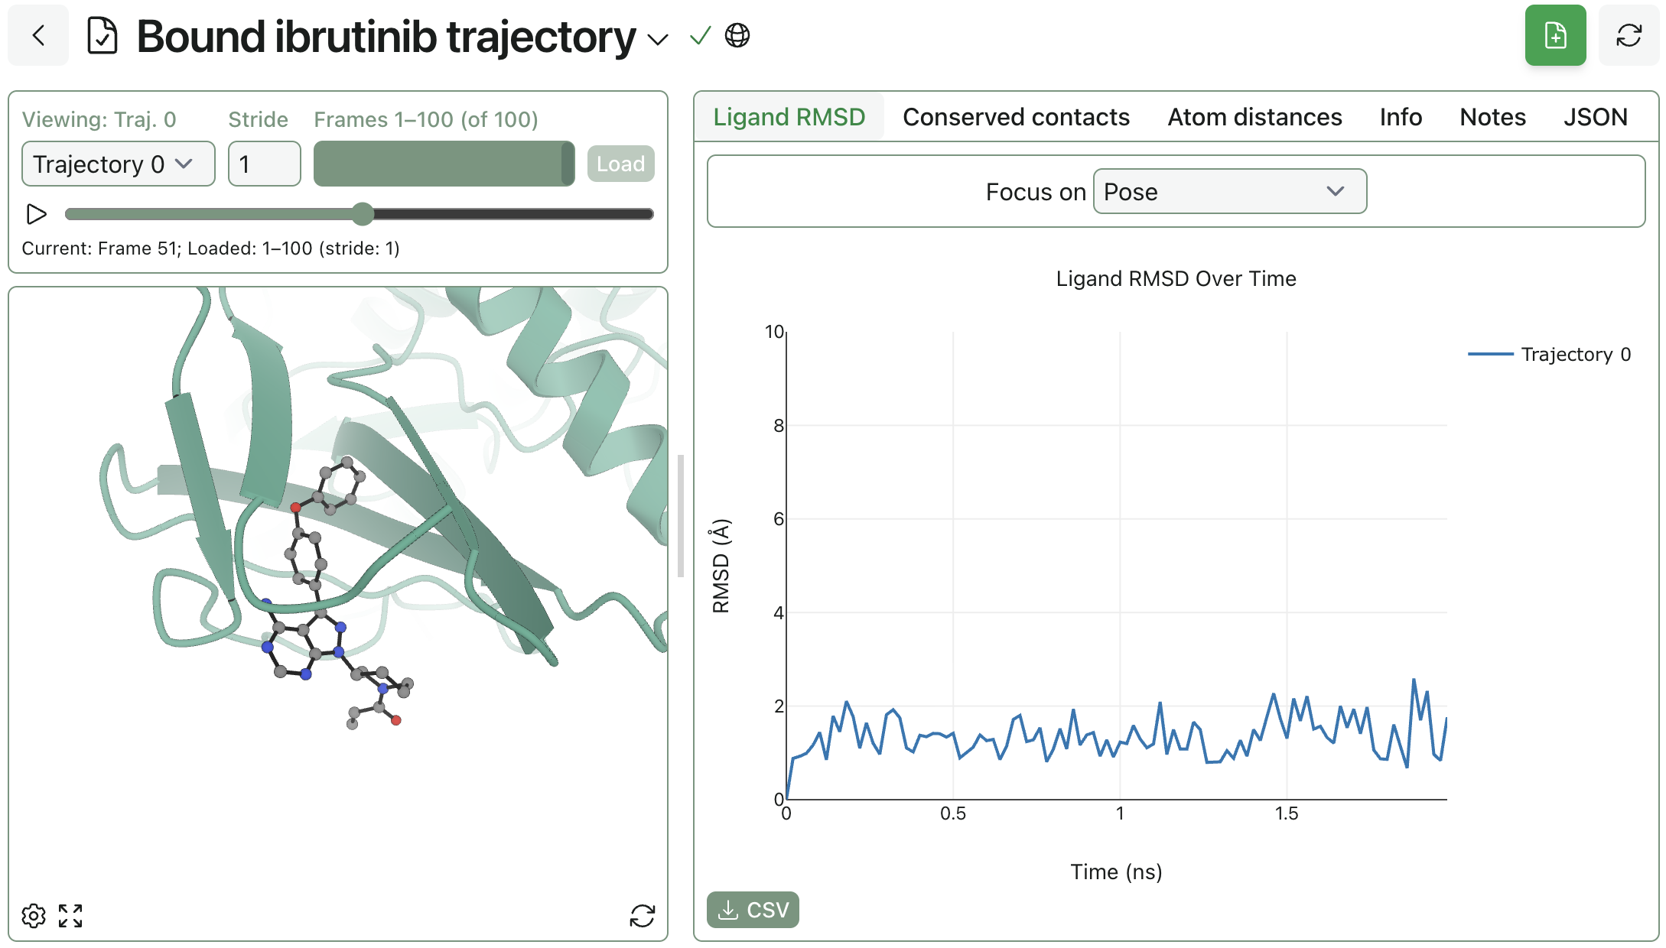Open the viewer settings gear

pos(34,915)
